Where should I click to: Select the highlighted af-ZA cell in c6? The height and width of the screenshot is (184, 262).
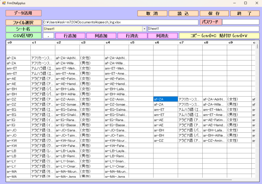click(165, 99)
